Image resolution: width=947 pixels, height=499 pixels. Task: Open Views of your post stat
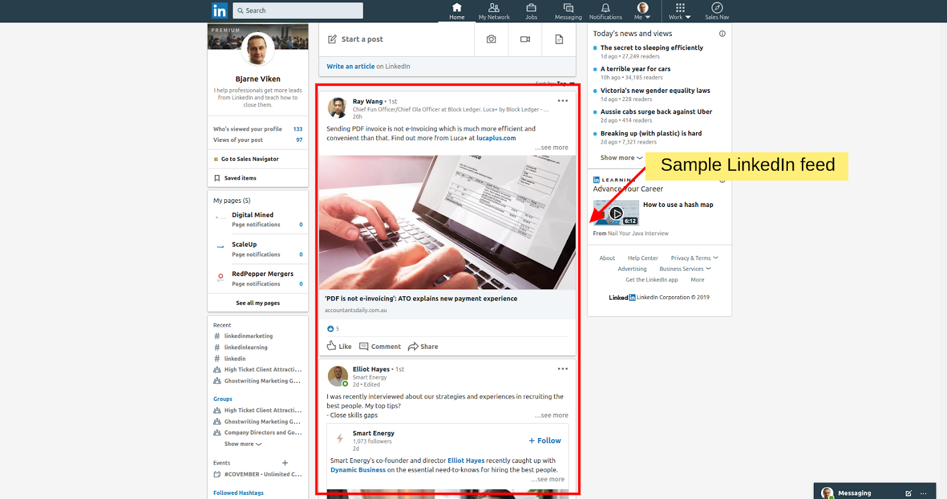[257, 140]
